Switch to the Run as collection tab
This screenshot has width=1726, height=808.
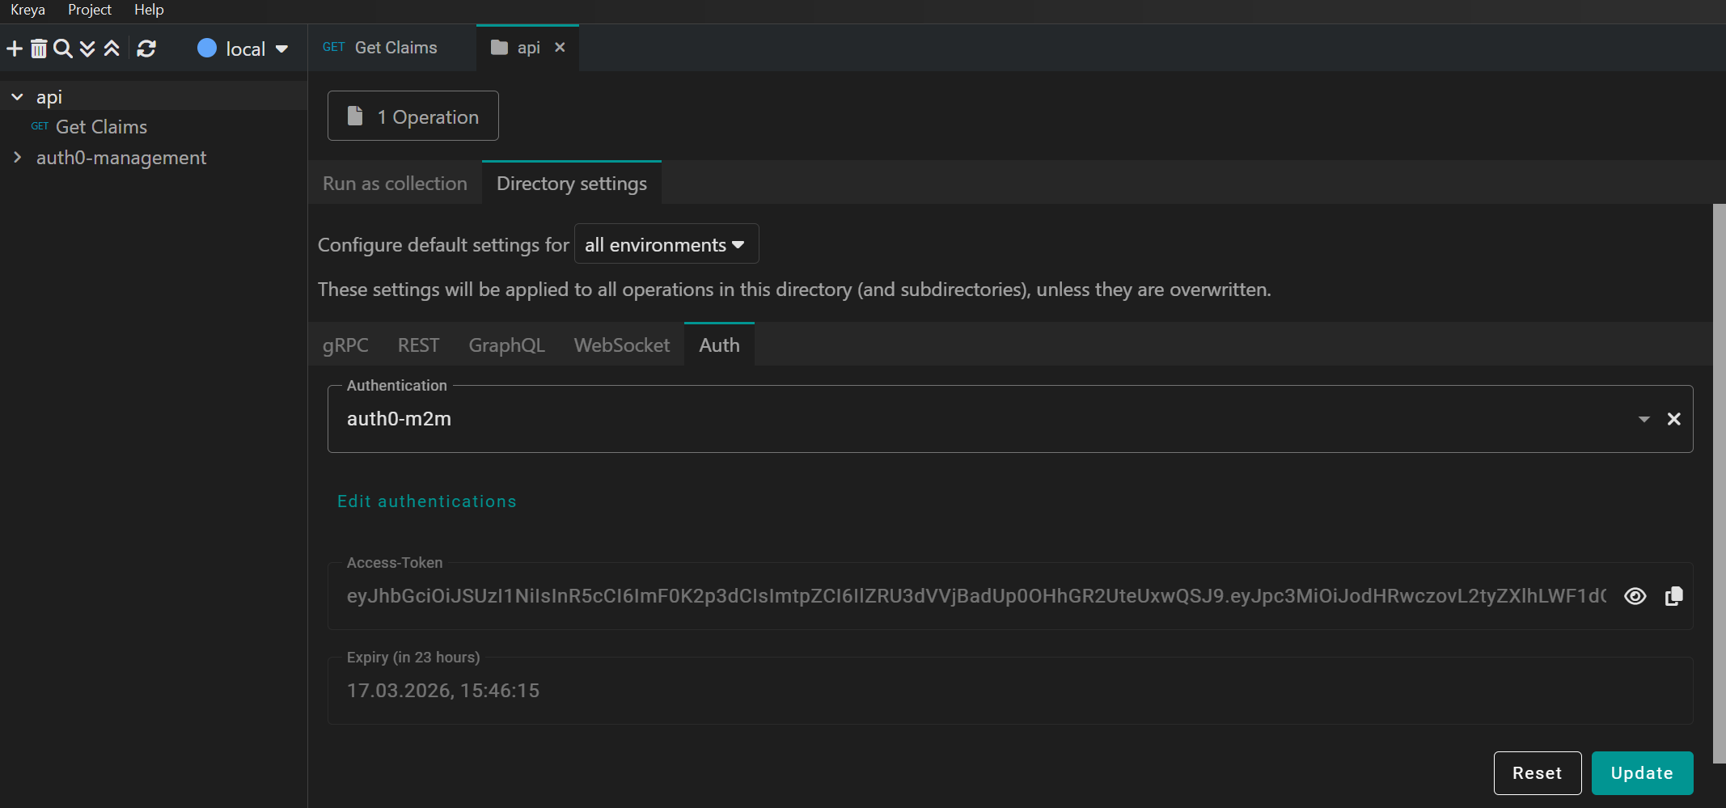pos(395,184)
